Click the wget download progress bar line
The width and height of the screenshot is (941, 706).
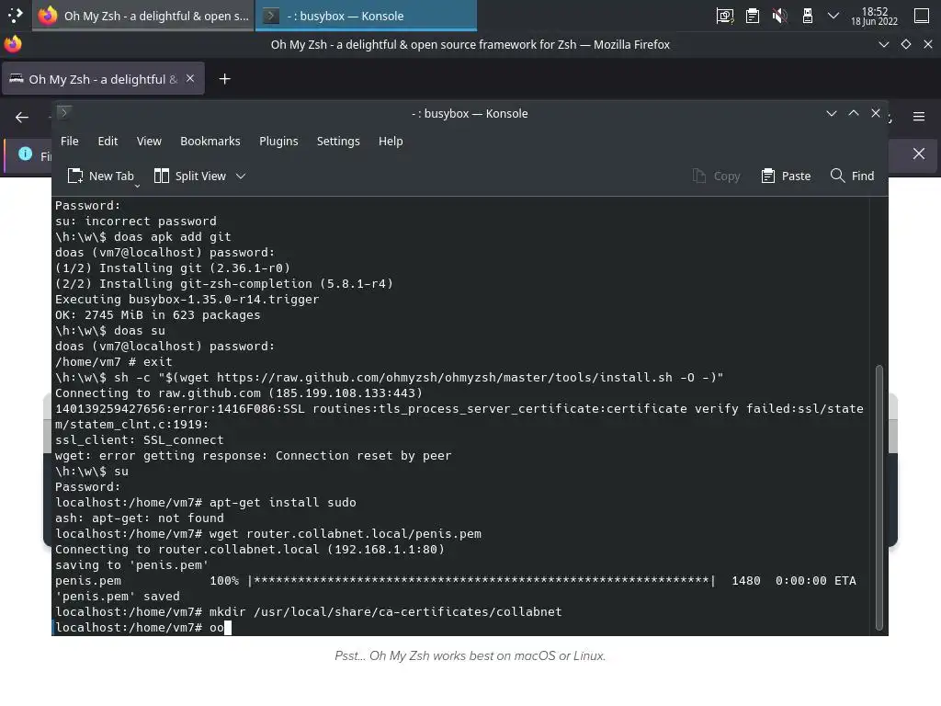(456, 581)
